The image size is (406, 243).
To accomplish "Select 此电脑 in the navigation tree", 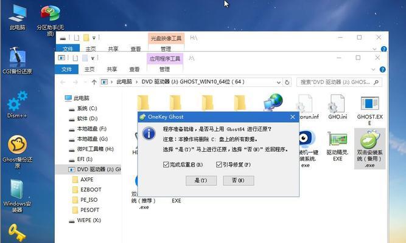I will 77,98.
